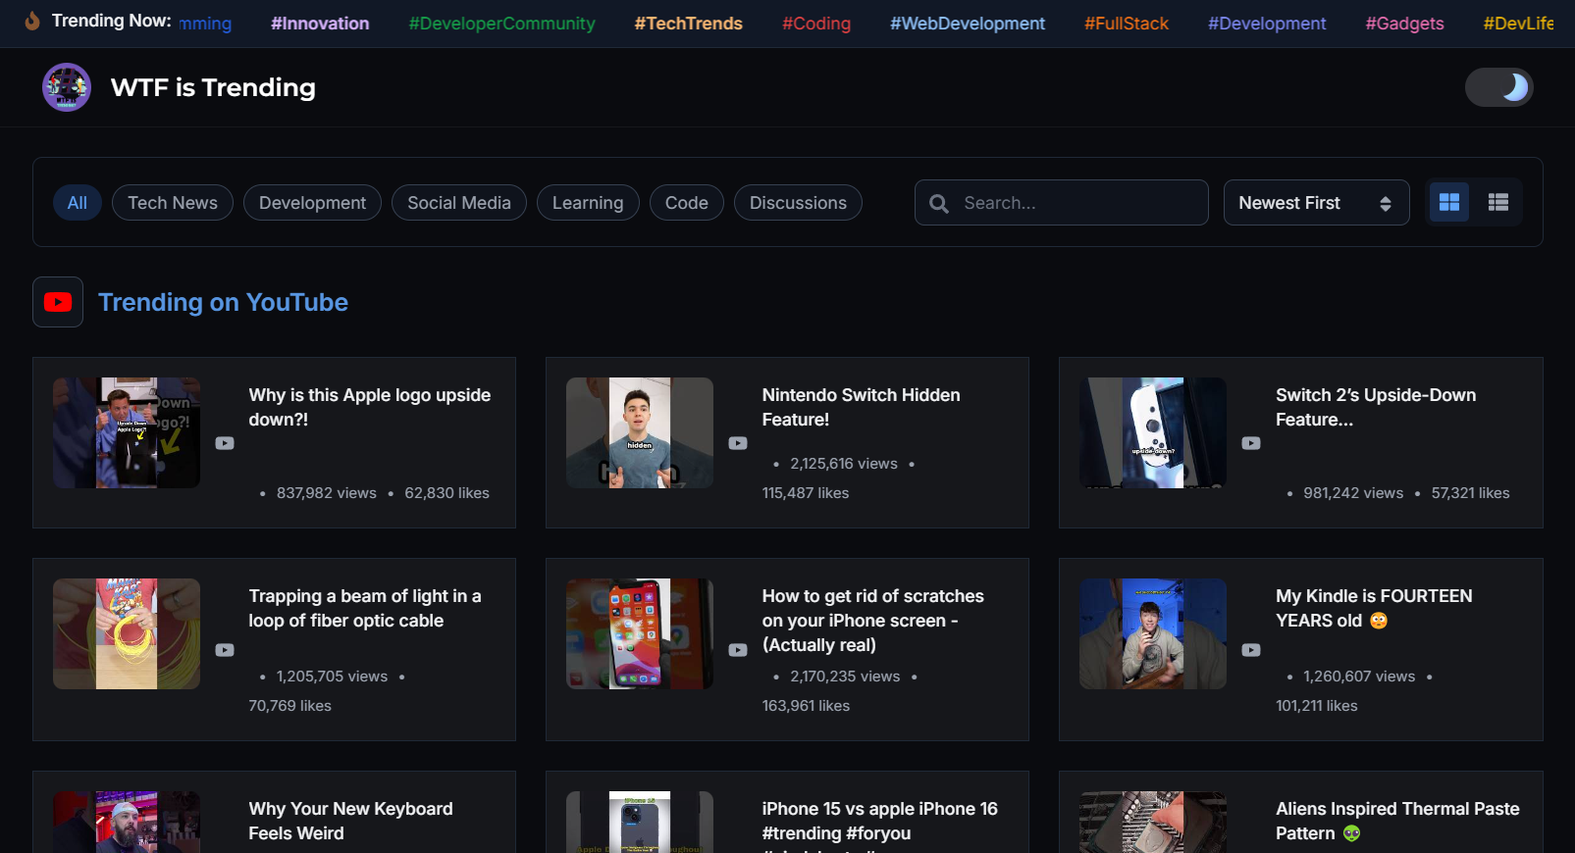Open the Discussions filter
This screenshot has height=853, width=1575.
[798, 203]
